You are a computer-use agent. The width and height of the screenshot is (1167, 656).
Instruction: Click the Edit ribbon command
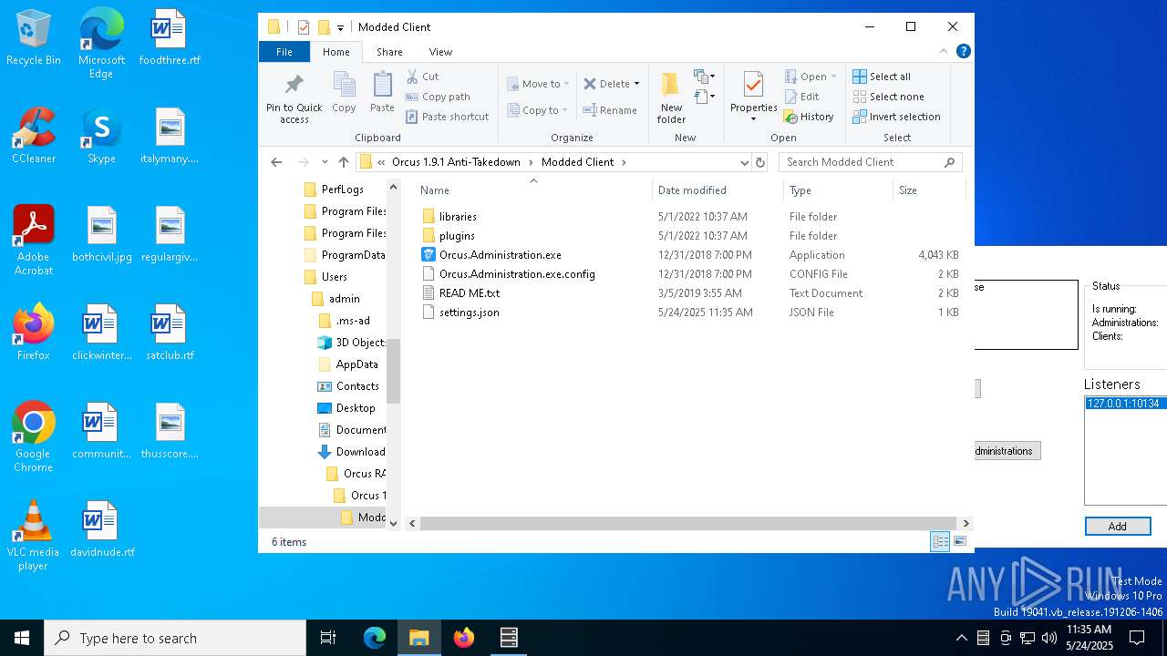(801, 97)
